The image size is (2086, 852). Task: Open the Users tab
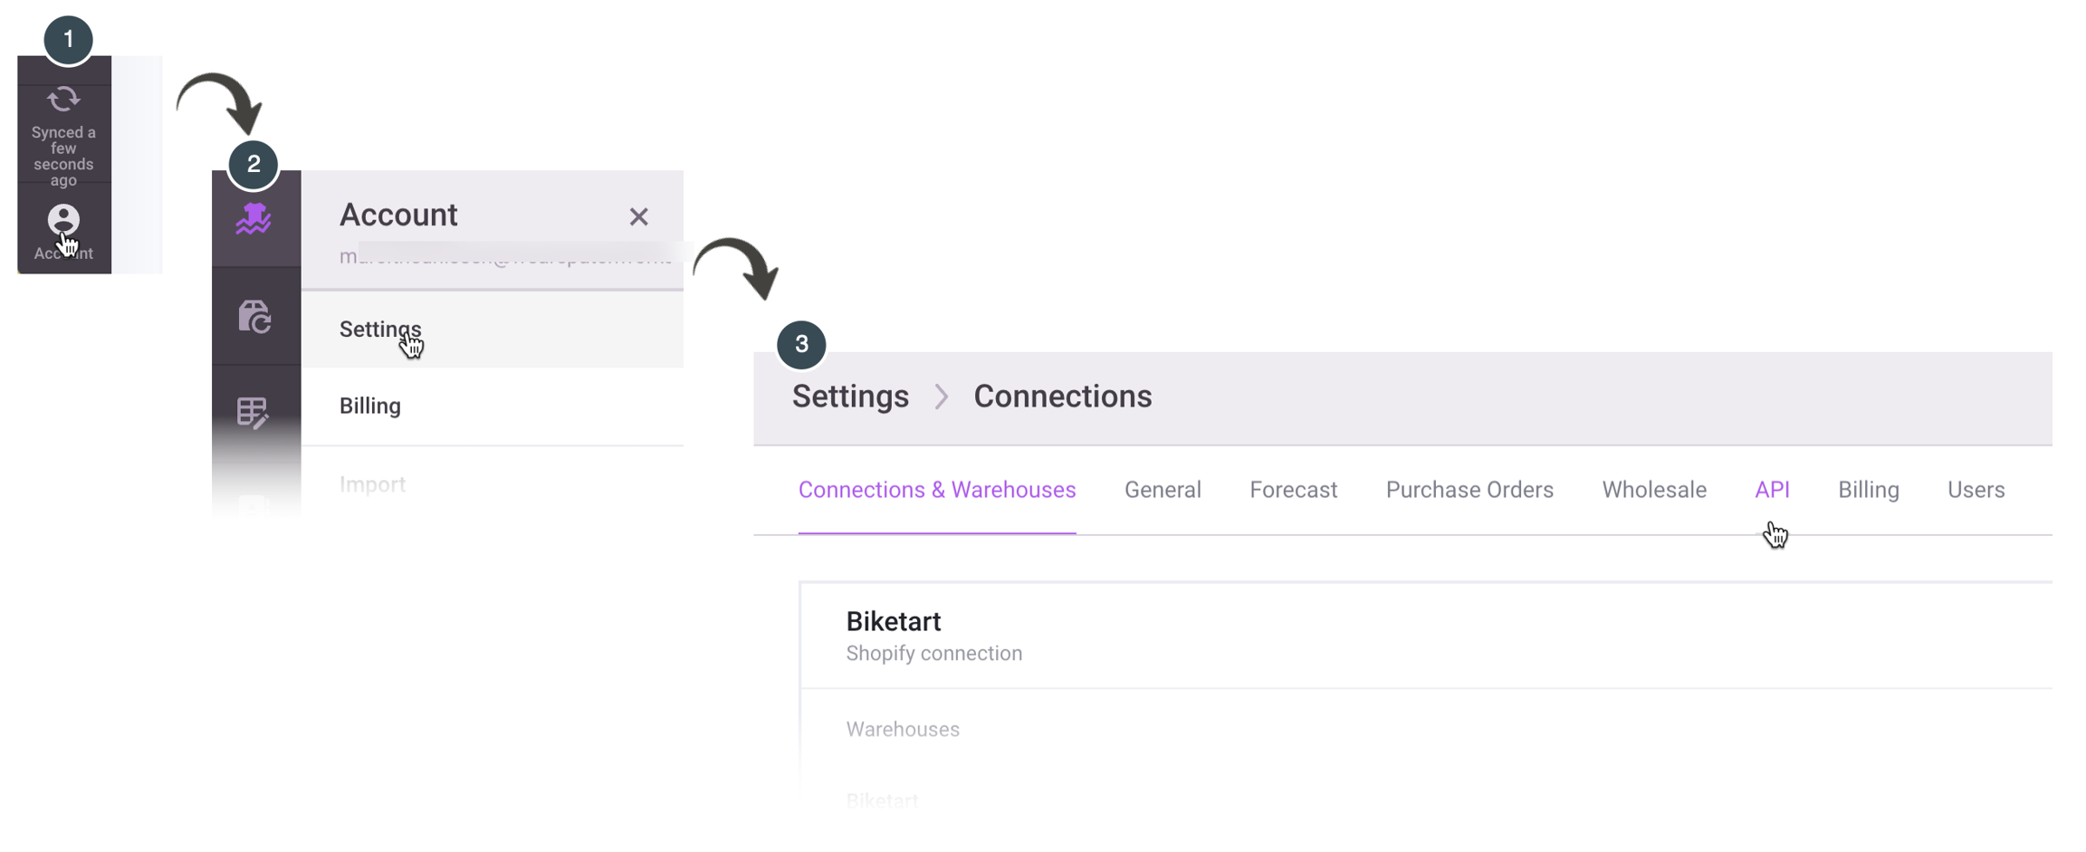[1976, 490]
